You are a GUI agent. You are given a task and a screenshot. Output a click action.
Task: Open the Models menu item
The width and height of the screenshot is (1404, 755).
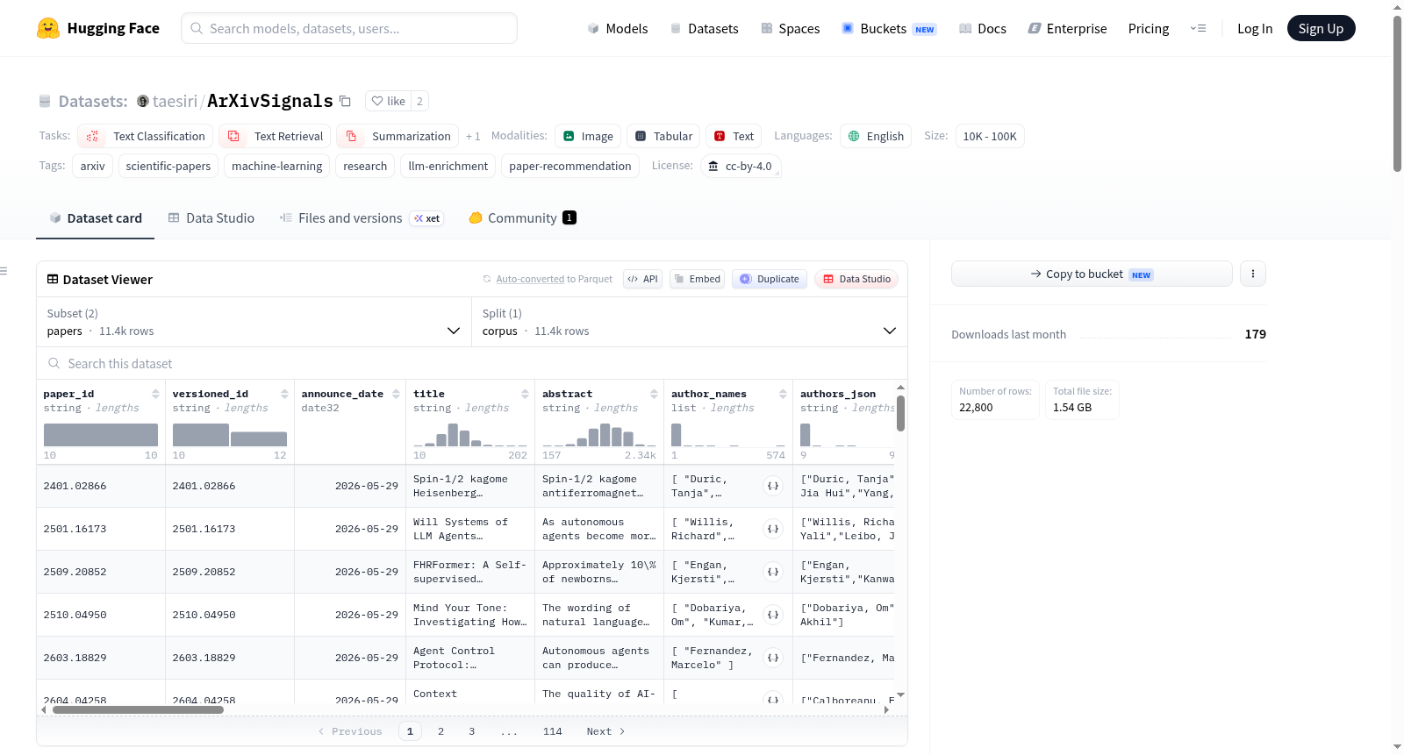(617, 28)
